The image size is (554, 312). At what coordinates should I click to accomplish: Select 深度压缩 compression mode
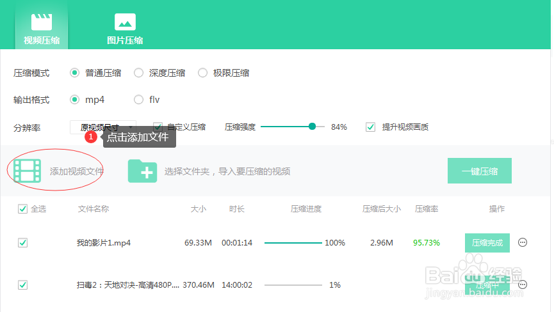(138, 73)
